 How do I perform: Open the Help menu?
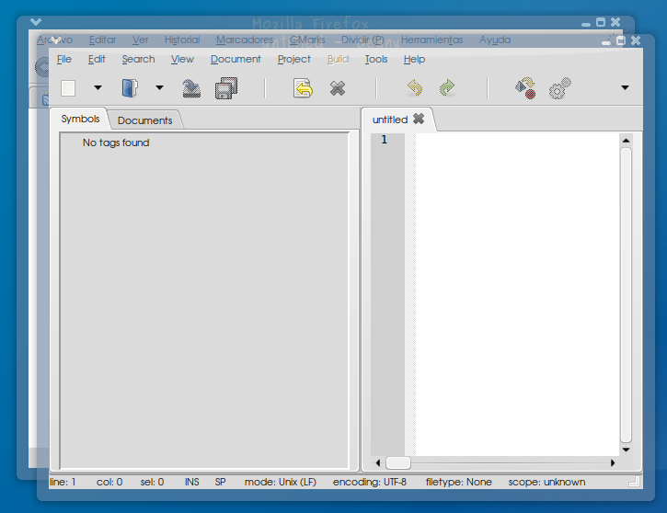(x=414, y=59)
